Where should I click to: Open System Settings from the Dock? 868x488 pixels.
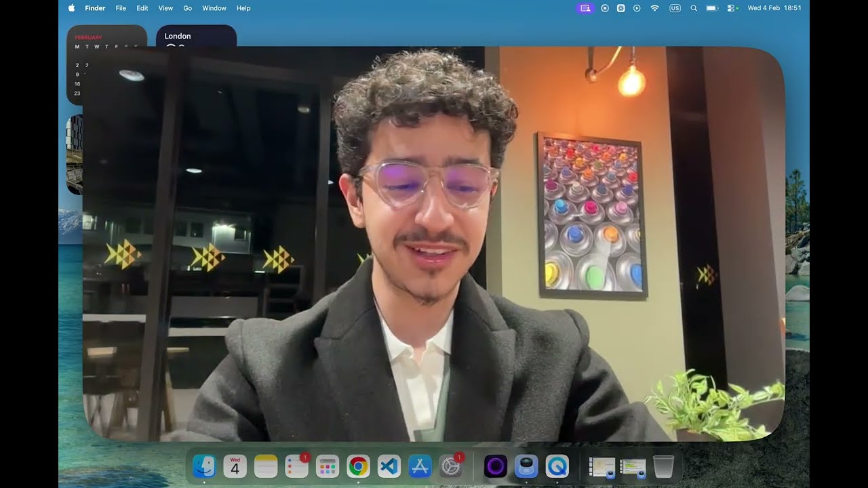(x=451, y=466)
